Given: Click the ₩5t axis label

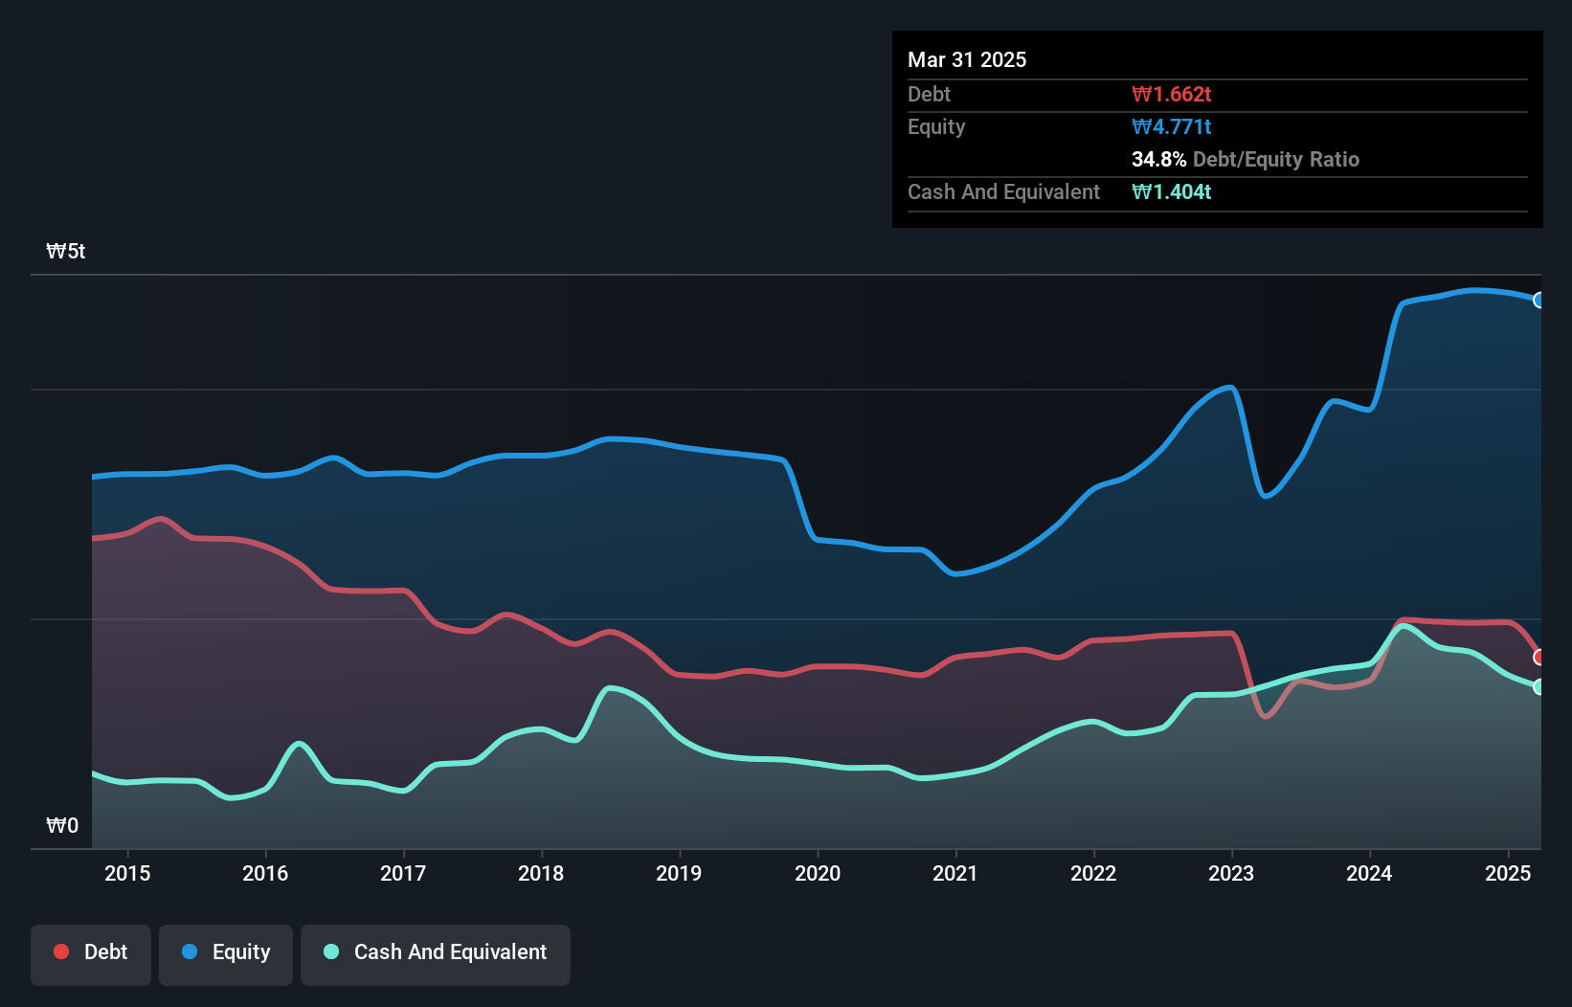Looking at the screenshot, I should [x=65, y=251].
